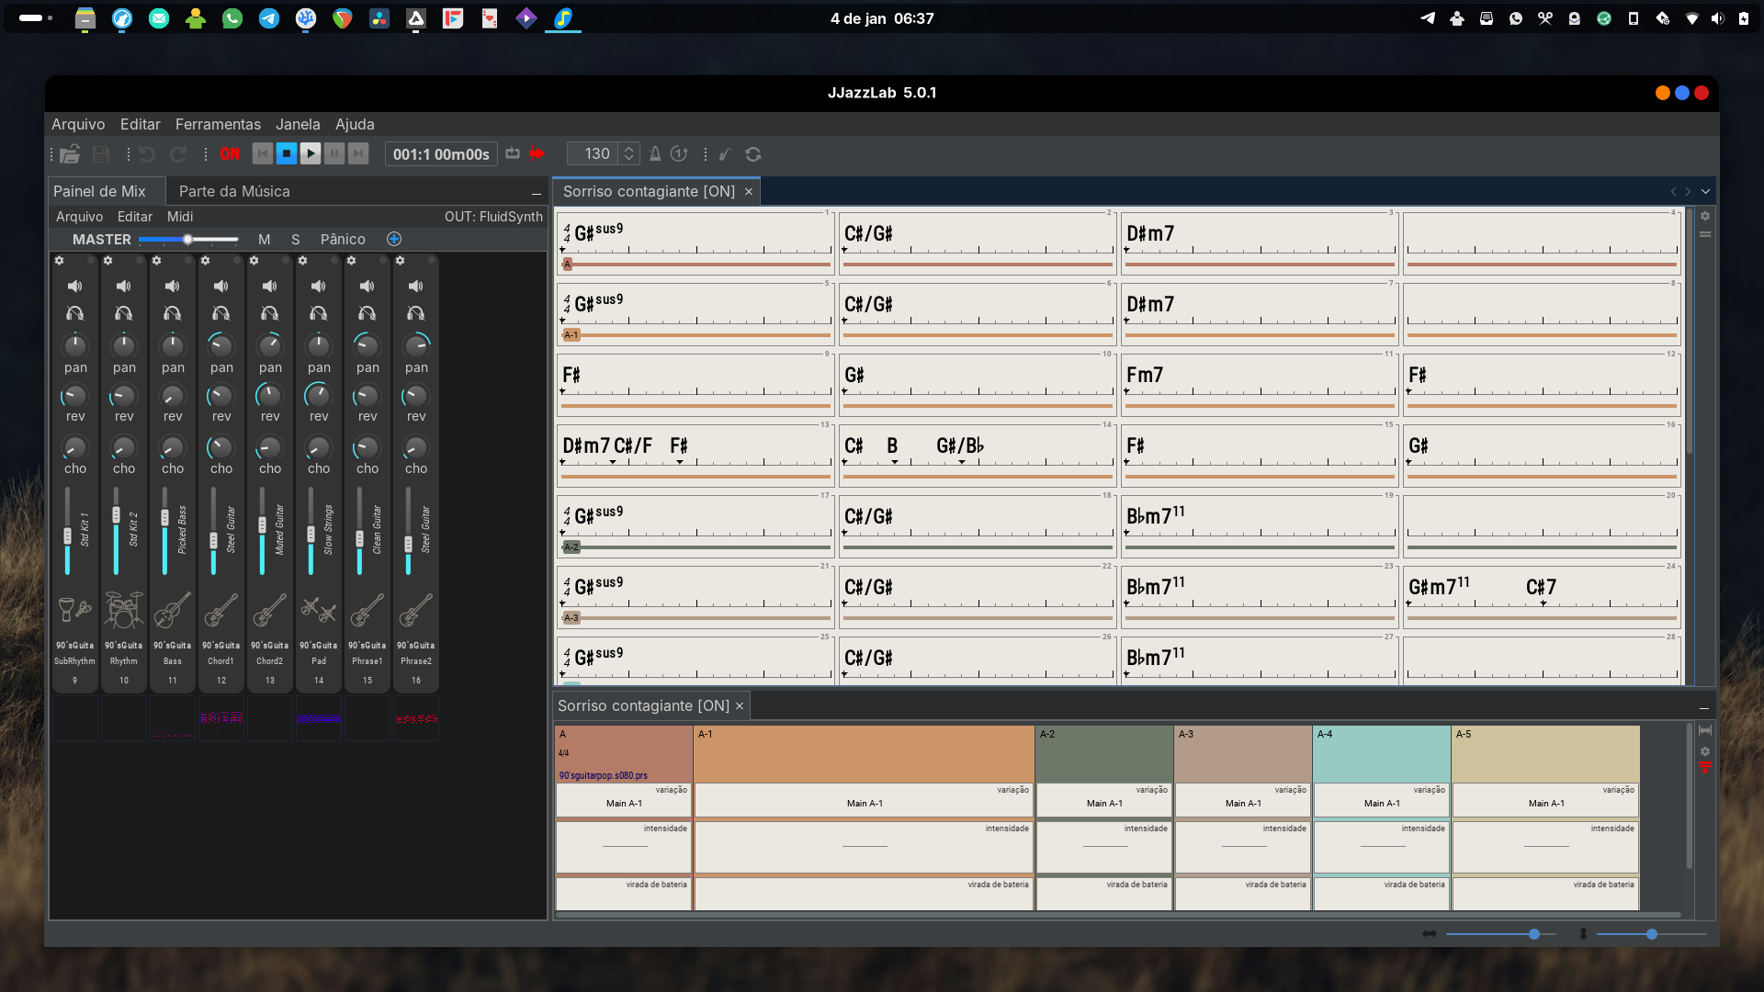
Task: Toggle the metronome click icon
Action: point(655,154)
